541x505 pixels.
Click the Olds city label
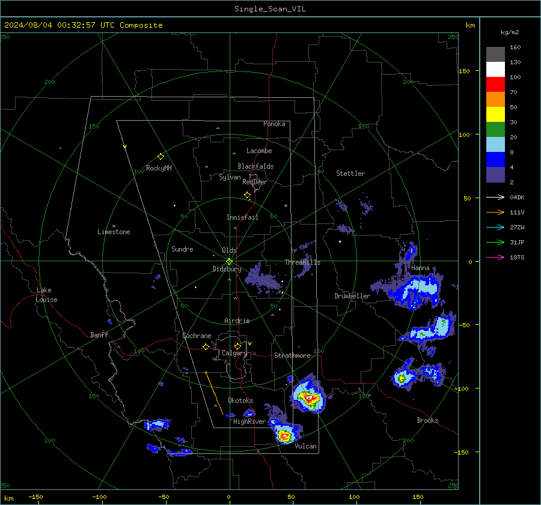229,250
